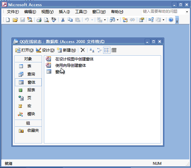The image size is (191, 168).
Task: Open a file with the Open folder icon
Action: tap(15, 20)
